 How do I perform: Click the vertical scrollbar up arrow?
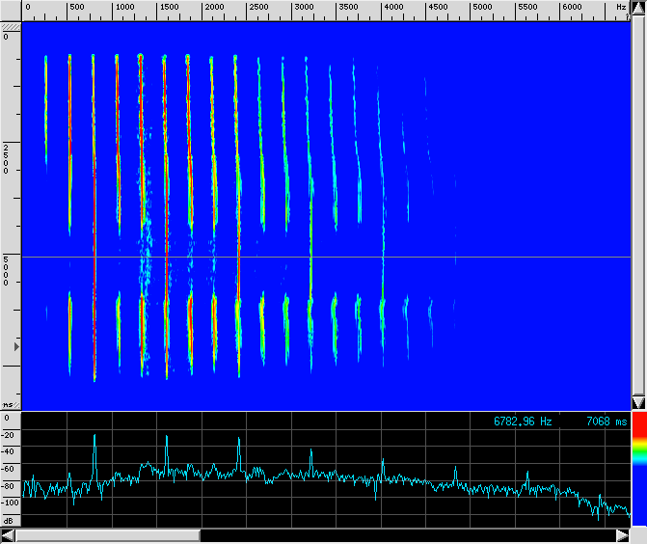tap(638, 10)
